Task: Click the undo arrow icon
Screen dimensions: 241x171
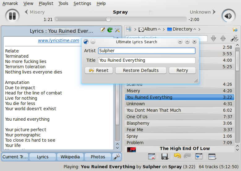Action: point(178,156)
